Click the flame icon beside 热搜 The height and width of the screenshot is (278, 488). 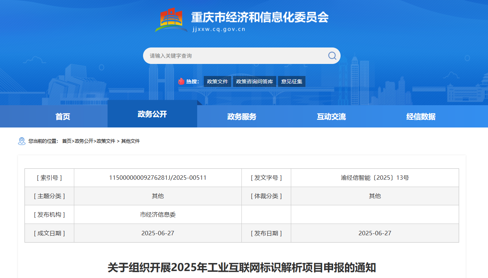(181, 81)
